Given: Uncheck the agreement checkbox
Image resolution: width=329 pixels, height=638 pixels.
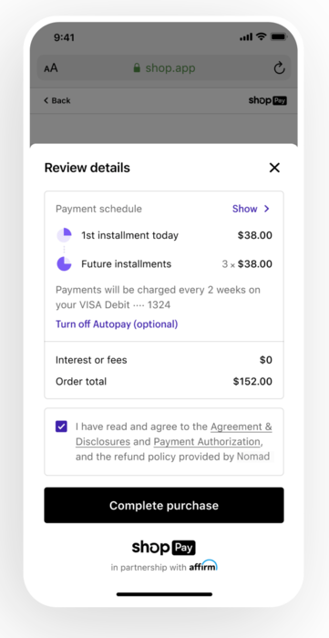Looking at the screenshot, I should tap(61, 427).
